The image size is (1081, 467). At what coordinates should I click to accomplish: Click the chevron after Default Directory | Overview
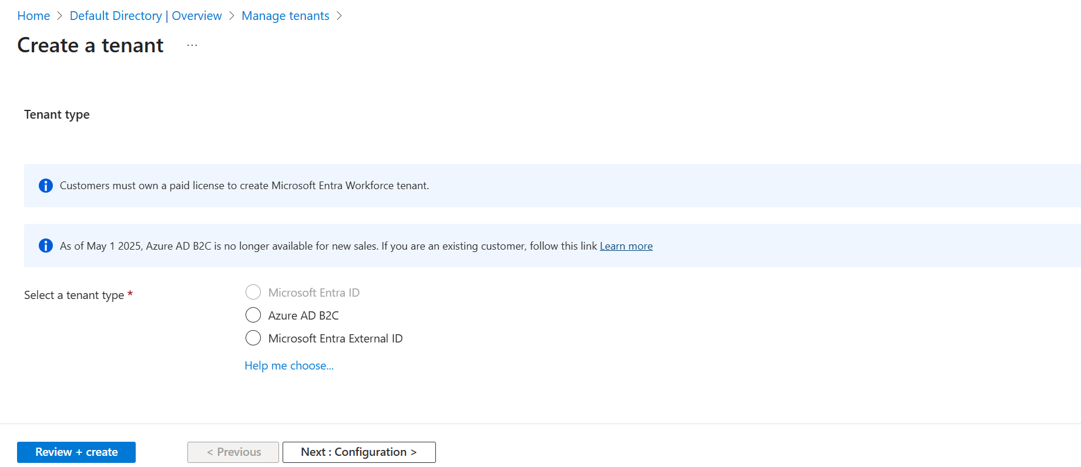(231, 16)
